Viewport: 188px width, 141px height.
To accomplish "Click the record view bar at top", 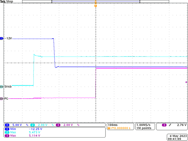I will click(x=96, y=2).
